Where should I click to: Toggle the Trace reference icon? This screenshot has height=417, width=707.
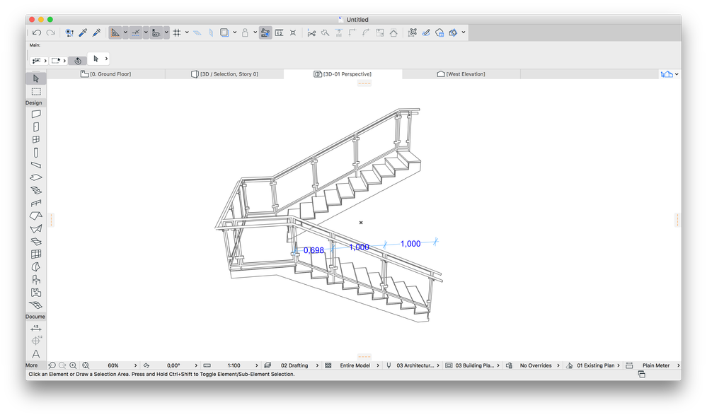point(224,33)
